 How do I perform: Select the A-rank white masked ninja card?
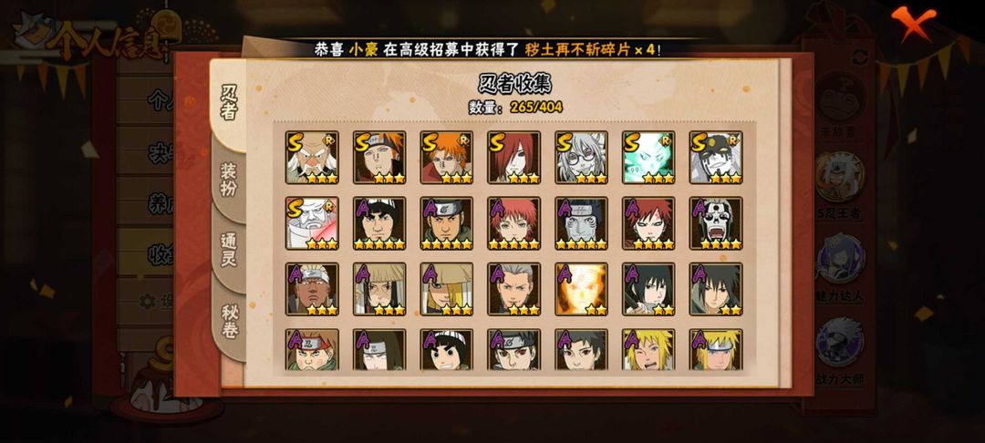(x=716, y=223)
